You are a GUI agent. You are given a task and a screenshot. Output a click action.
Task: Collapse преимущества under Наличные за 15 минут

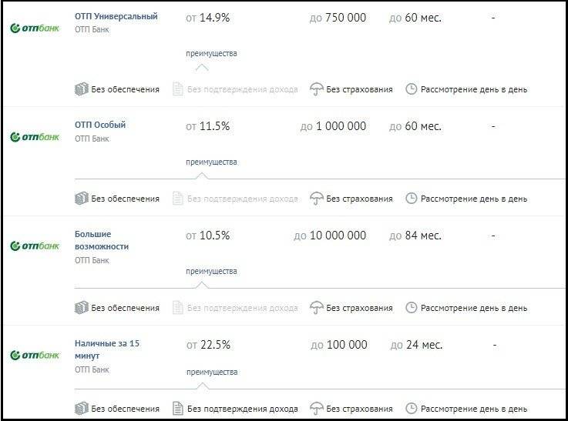click(212, 373)
